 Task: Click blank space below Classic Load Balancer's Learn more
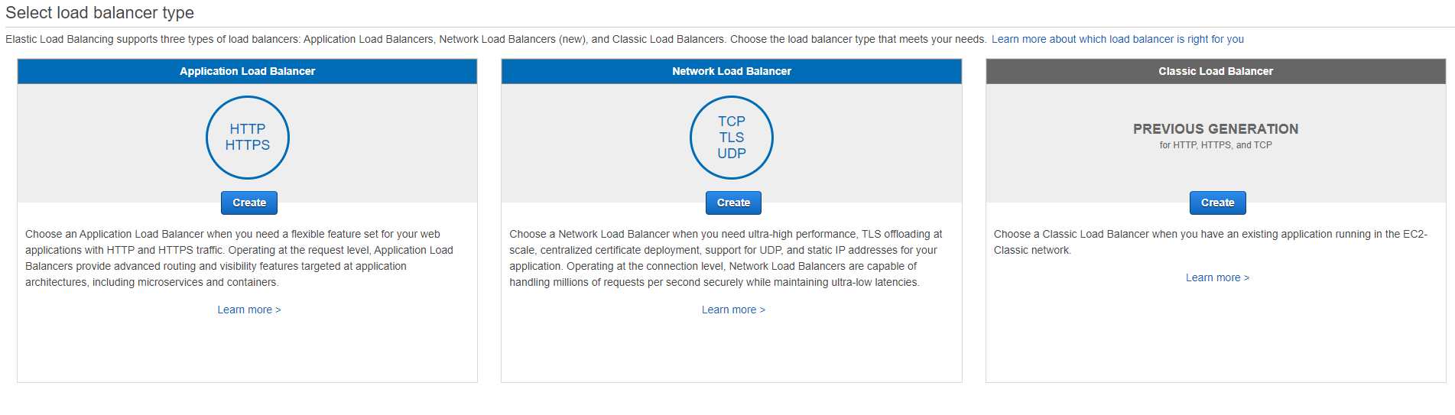1216,336
